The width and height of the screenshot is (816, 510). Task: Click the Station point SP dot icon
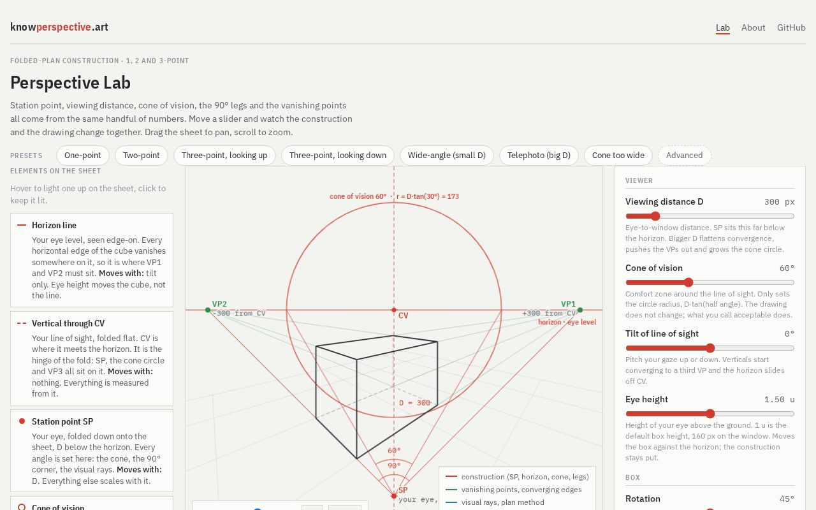[22, 421]
